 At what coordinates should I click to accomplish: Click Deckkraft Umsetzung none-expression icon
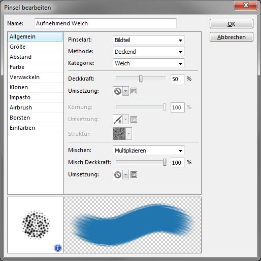(118, 91)
